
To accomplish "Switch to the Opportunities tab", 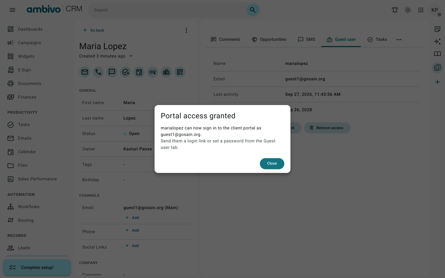I will 269,40.
